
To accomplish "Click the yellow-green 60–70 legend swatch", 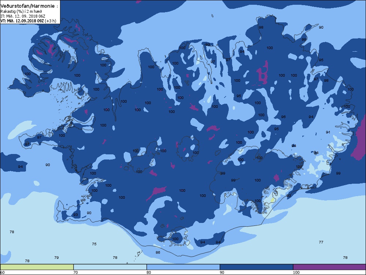I will (37, 267).
